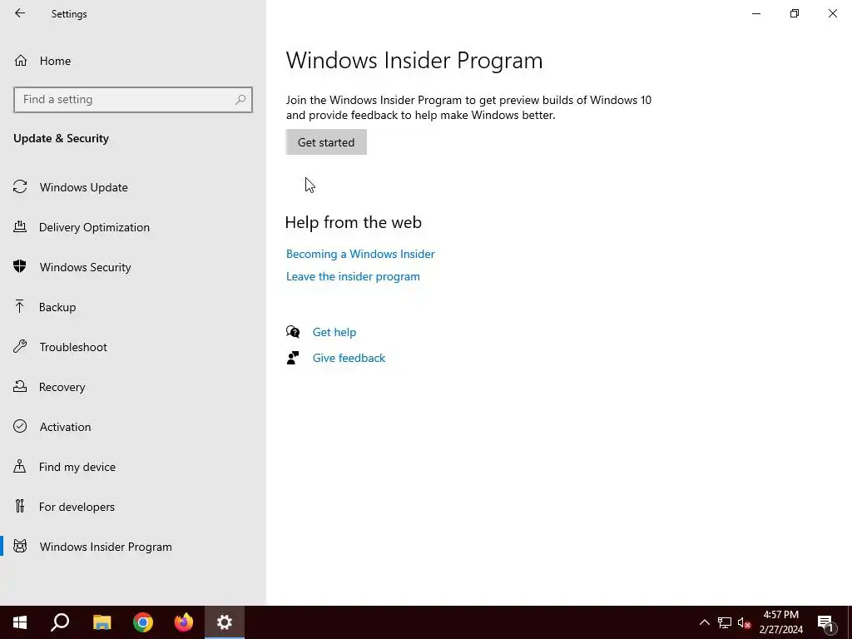Select the Windows Insider Program cat icon
Image resolution: width=852 pixels, height=639 pixels.
pos(20,546)
